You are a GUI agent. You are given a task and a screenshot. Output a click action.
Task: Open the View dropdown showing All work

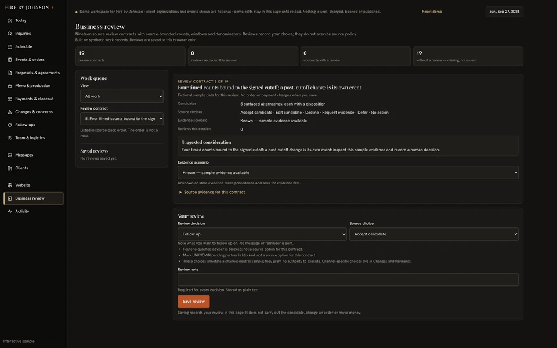[122, 96]
